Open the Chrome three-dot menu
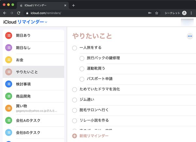Screen dimensions: 196x142 [191, 13]
